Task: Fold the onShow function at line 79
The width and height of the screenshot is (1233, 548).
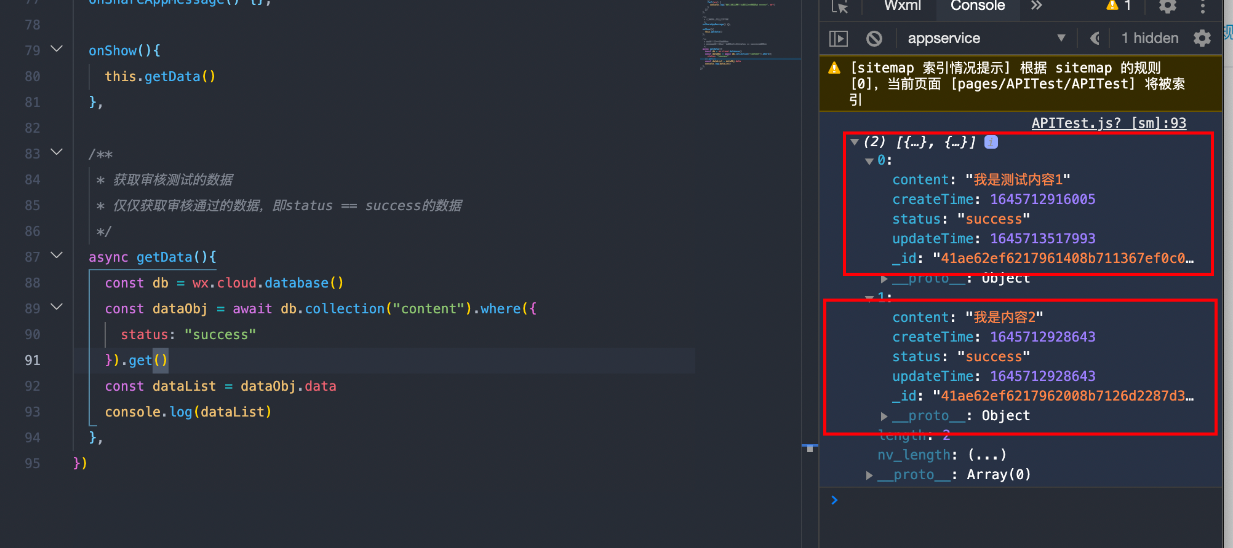Action: (57, 49)
